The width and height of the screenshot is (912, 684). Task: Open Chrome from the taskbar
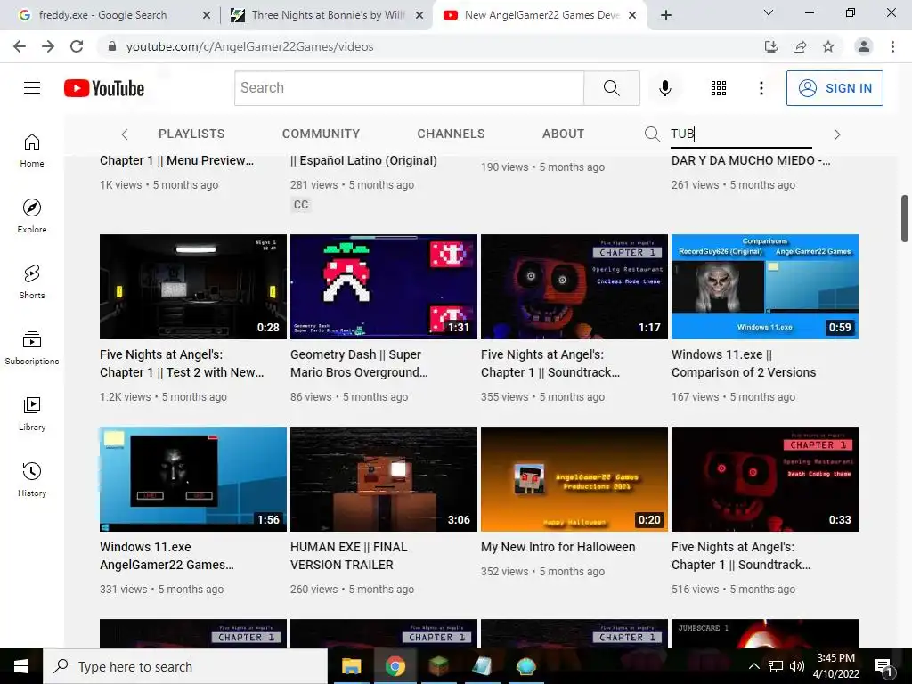click(x=395, y=666)
